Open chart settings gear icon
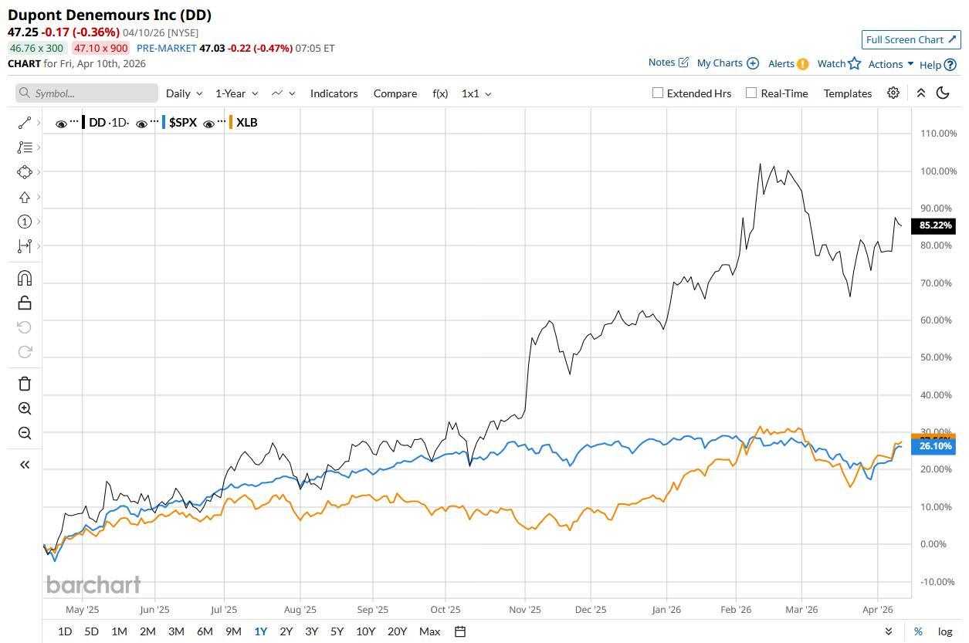This screenshot has height=643, width=969. tap(893, 93)
